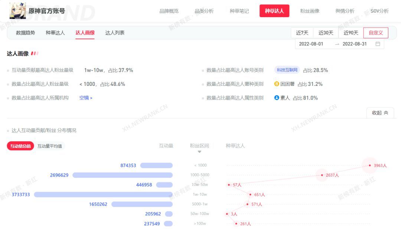Click the 占比 37.9% value
Image resolution: width=401 pixels, height=229 pixels.
[x=120, y=70]
